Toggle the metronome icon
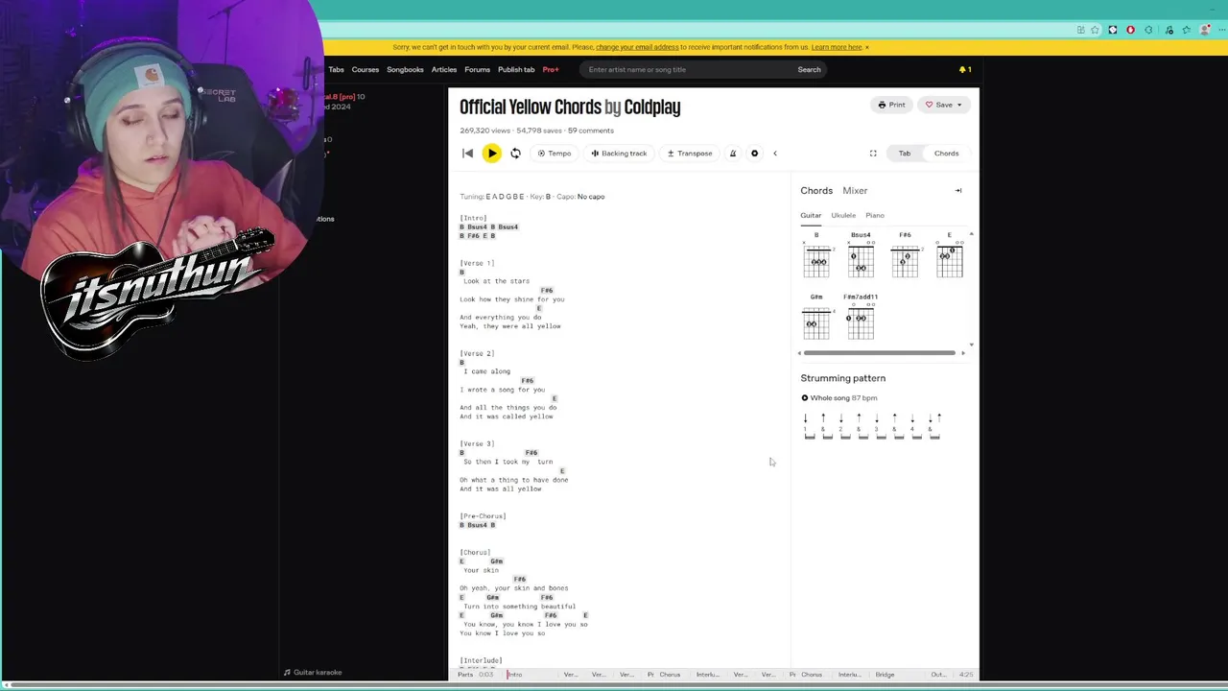Screen dimensions: 1228x691 pyautogui.click(x=732, y=154)
